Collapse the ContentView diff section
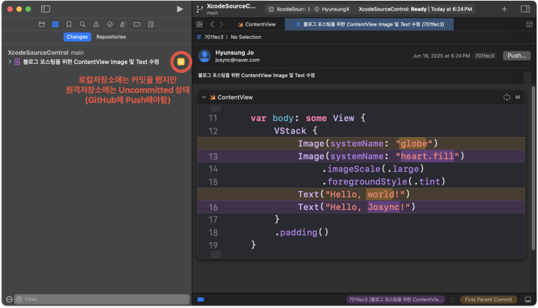 (204, 97)
